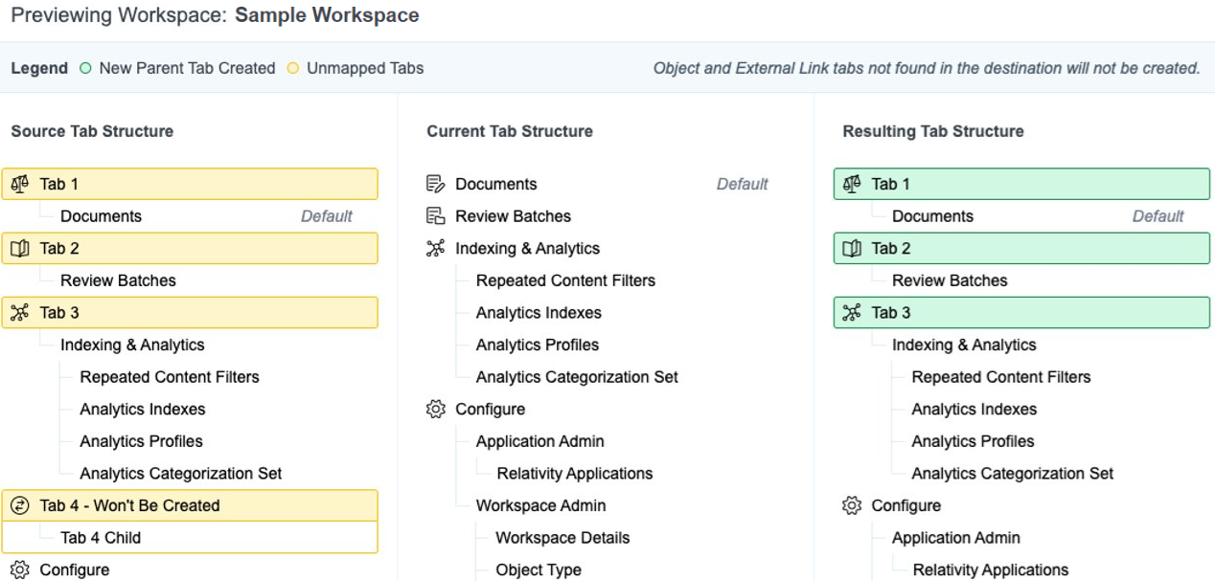Select Indexing & Analytics in Resulting Tab Structure
Viewport: 1215px width, 581px height.
tap(964, 345)
